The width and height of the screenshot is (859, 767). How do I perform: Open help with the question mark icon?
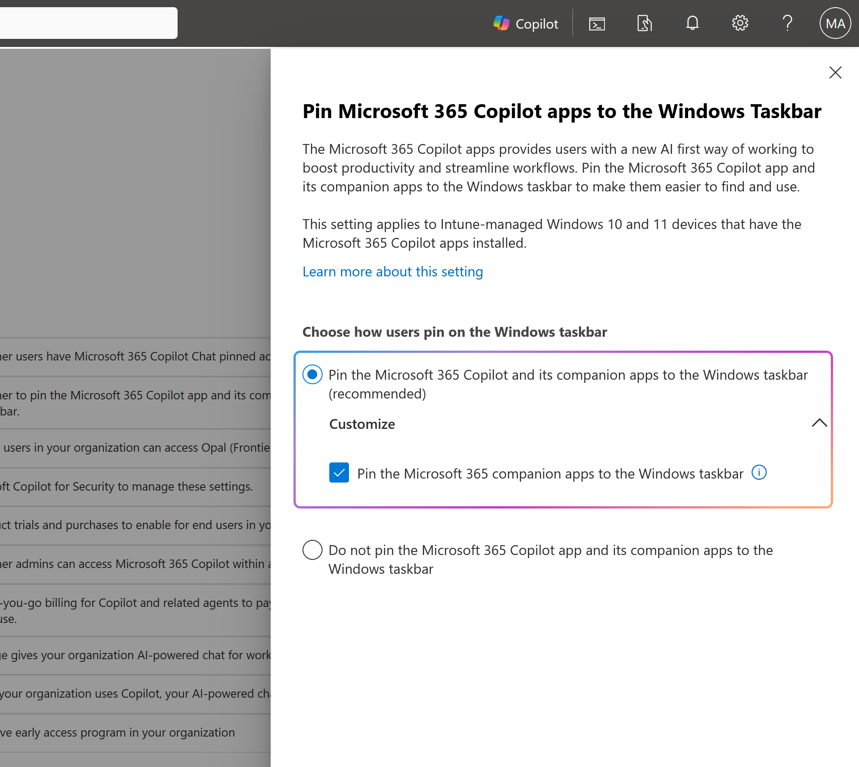tap(787, 23)
